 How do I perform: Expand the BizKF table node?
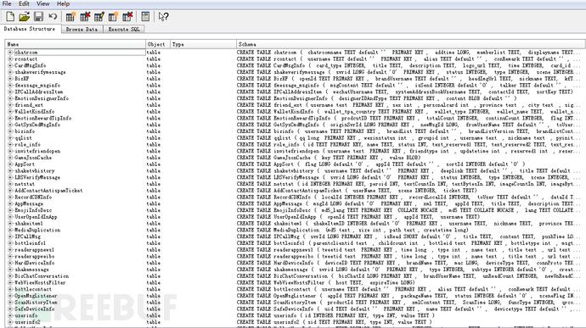[x=10, y=79]
